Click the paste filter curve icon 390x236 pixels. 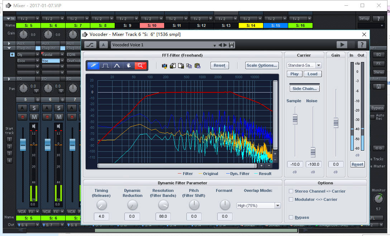coord(197,66)
